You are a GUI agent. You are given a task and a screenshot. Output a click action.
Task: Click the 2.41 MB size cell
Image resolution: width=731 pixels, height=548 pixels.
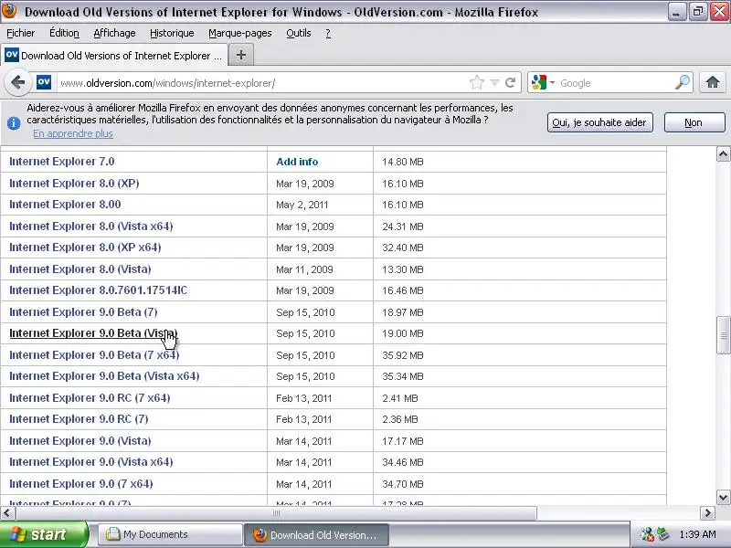coord(400,398)
